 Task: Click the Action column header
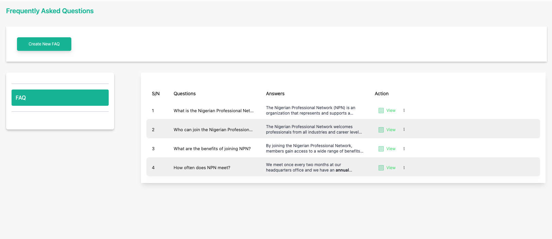[x=381, y=94]
